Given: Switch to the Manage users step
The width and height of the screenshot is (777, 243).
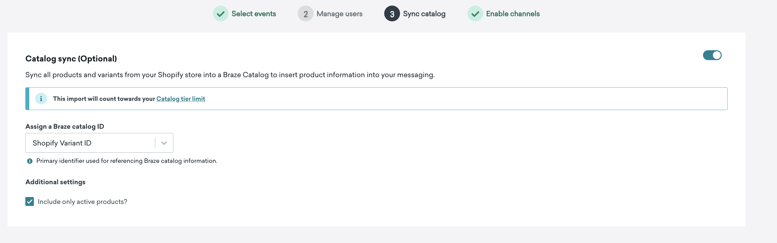Looking at the screenshot, I should [339, 14].
